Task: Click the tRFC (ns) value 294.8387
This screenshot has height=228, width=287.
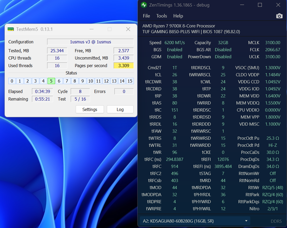Action: point(175,159)
